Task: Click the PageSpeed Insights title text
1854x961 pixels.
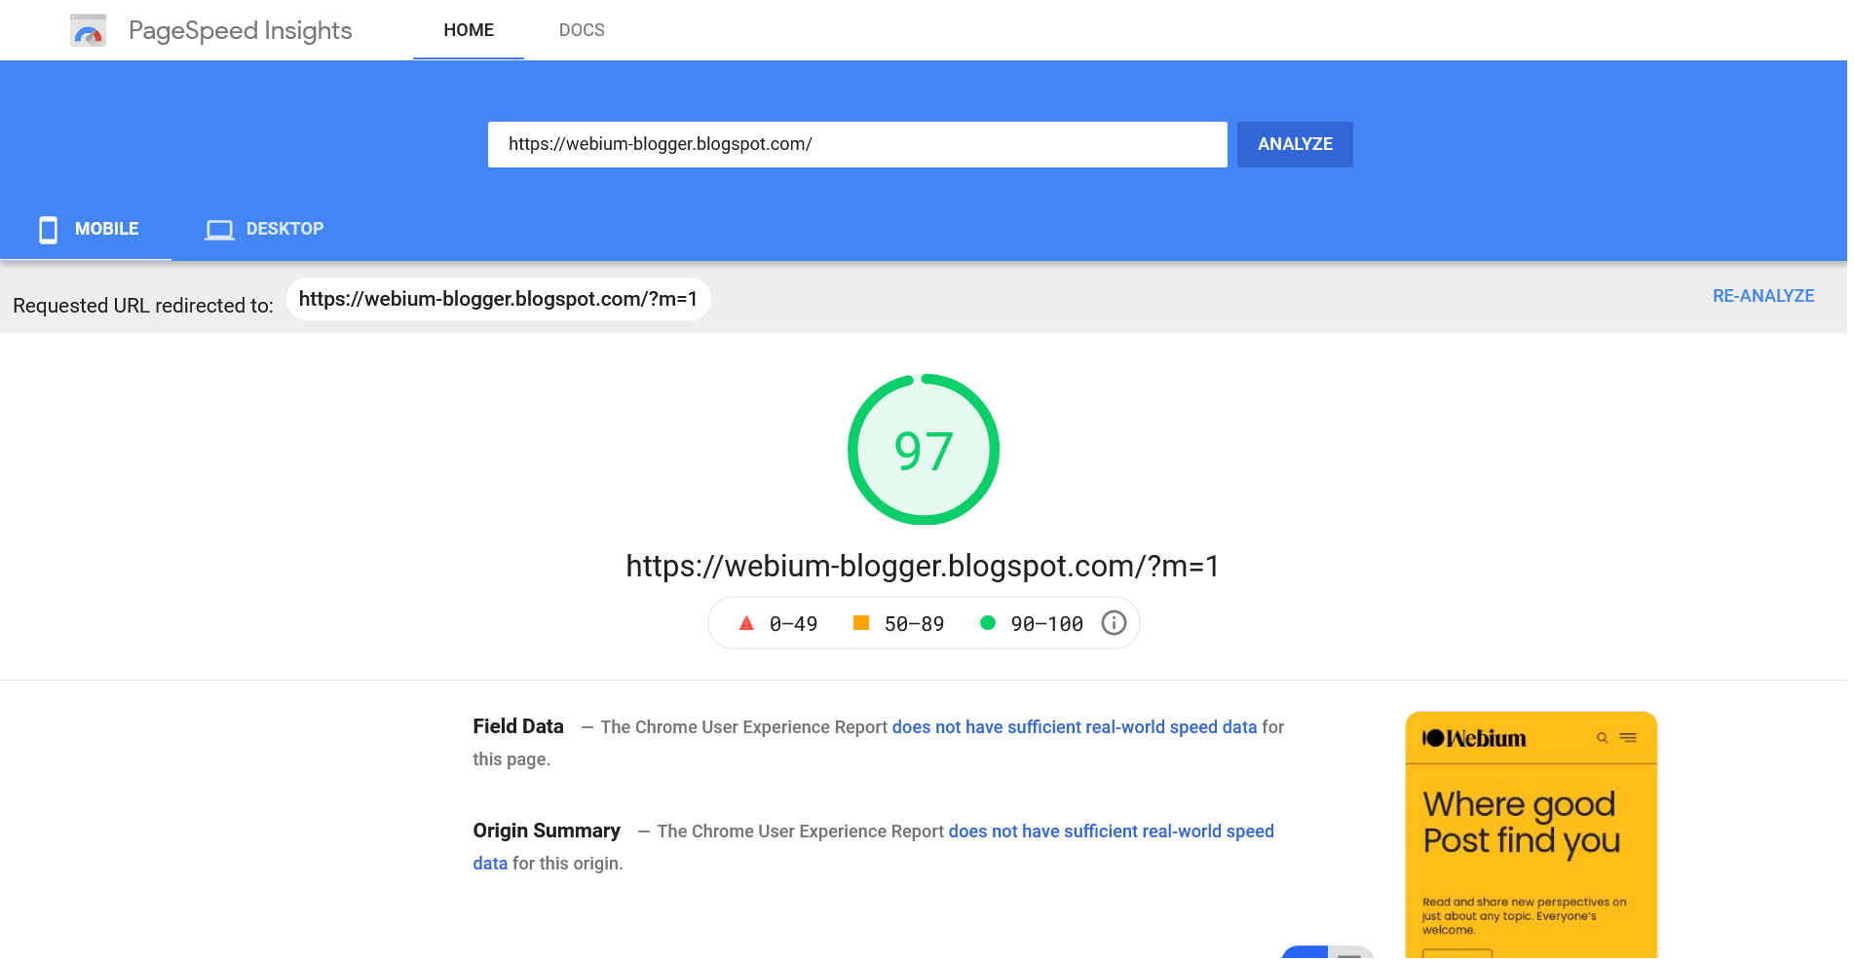Action: [240, 30]
